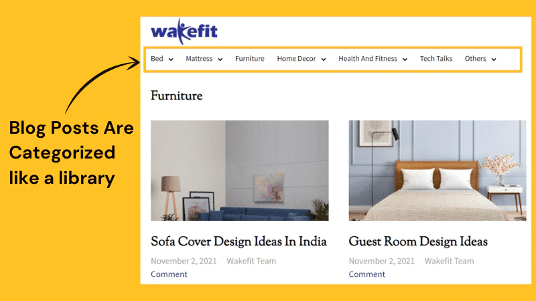Select the Bed menu label
This screenshot has height=301, width=536.
click(157, 59)
